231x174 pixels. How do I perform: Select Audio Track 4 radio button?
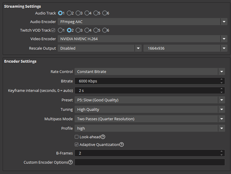point(87,13)
